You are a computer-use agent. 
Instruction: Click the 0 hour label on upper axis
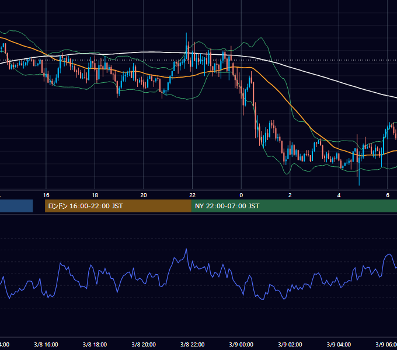click(x=241, y=195)
